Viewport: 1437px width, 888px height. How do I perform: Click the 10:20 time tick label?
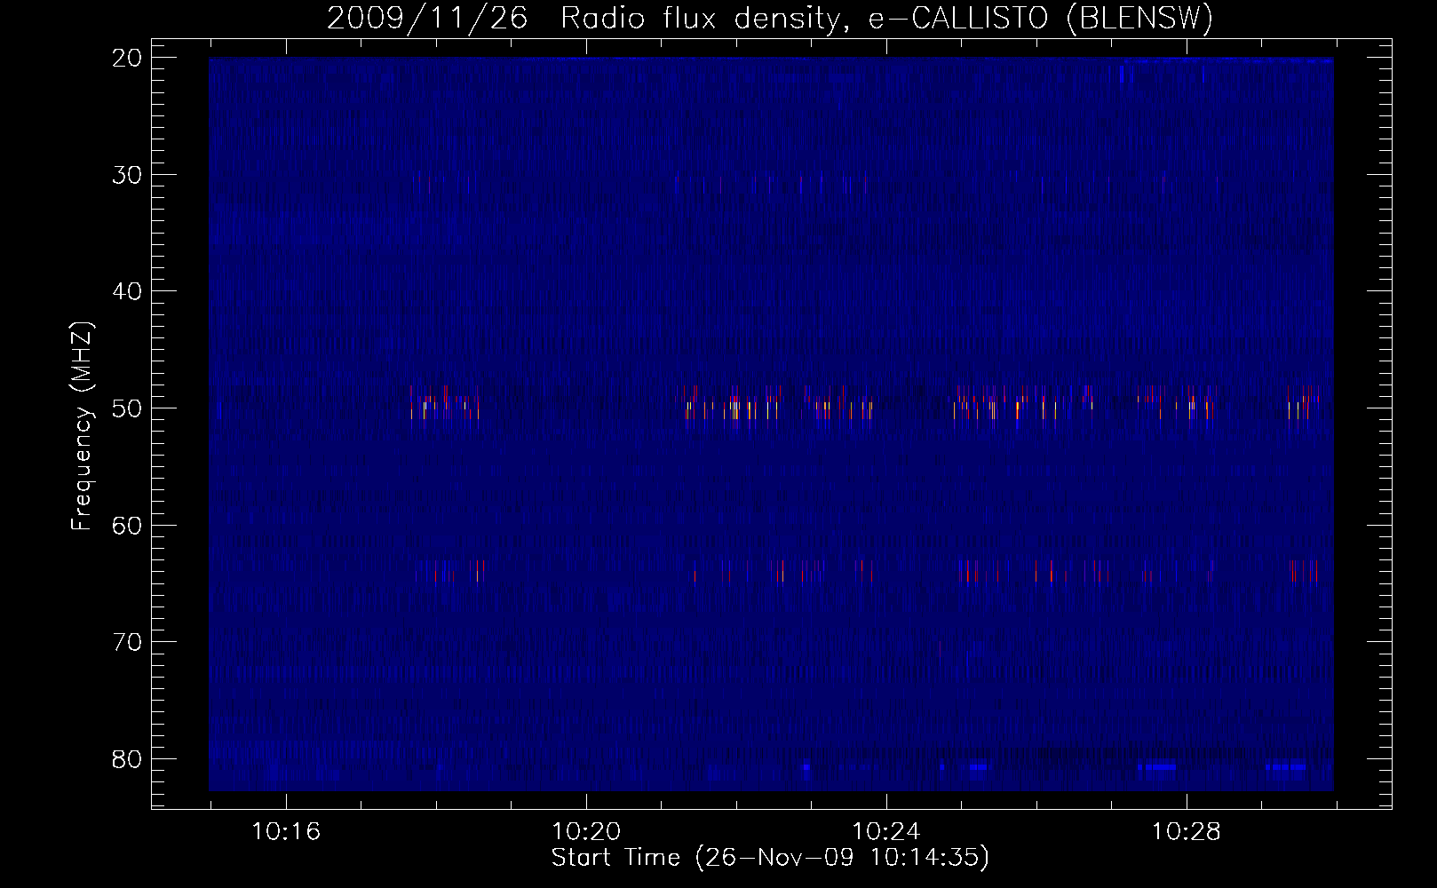pyautogui.click(x=586, y=832)
